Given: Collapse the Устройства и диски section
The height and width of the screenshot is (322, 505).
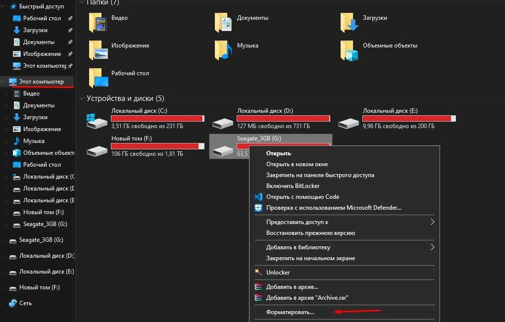Looking at the screenshot, I should coord(82,98).
